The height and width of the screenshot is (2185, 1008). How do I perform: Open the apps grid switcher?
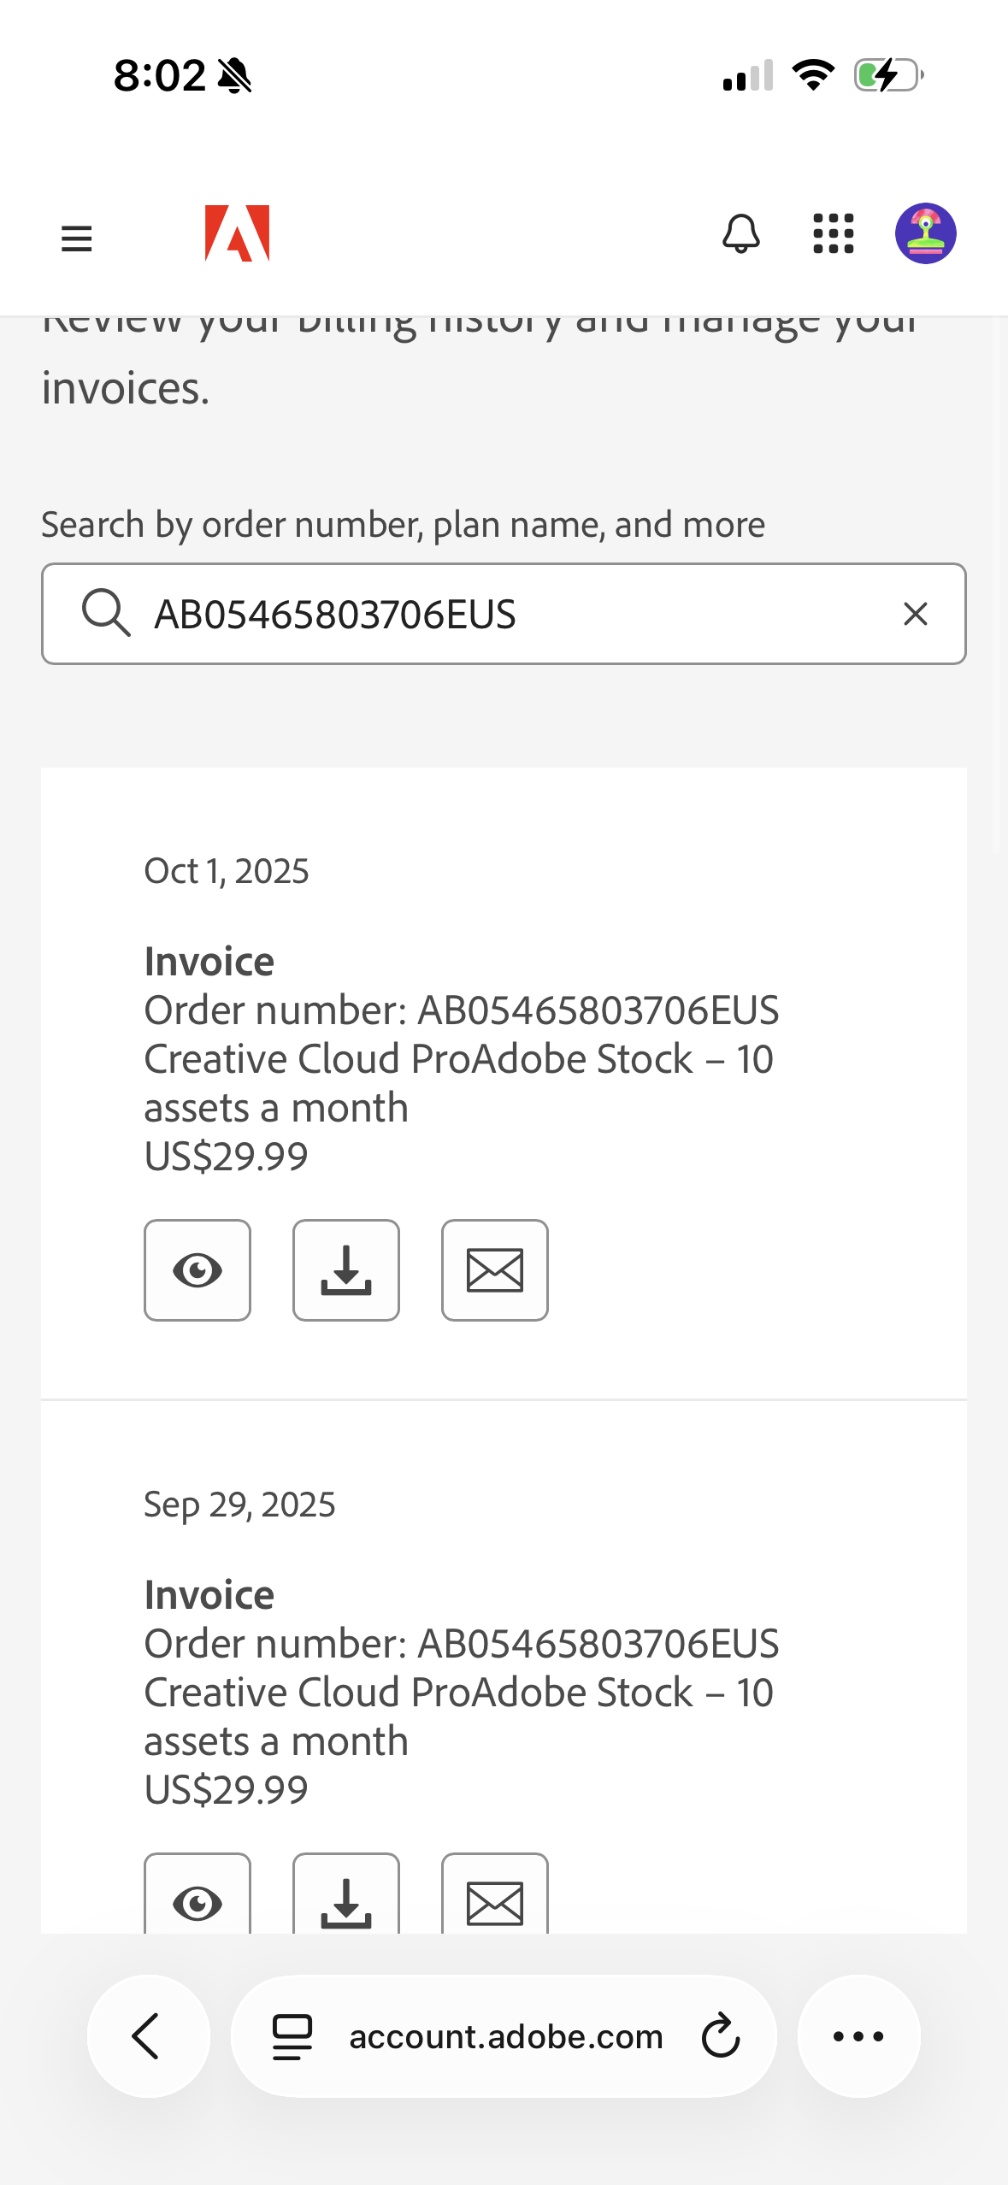(x=833, y=233)
